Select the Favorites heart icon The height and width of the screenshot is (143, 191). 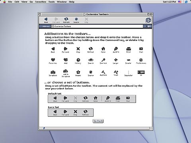click(53, 61)
